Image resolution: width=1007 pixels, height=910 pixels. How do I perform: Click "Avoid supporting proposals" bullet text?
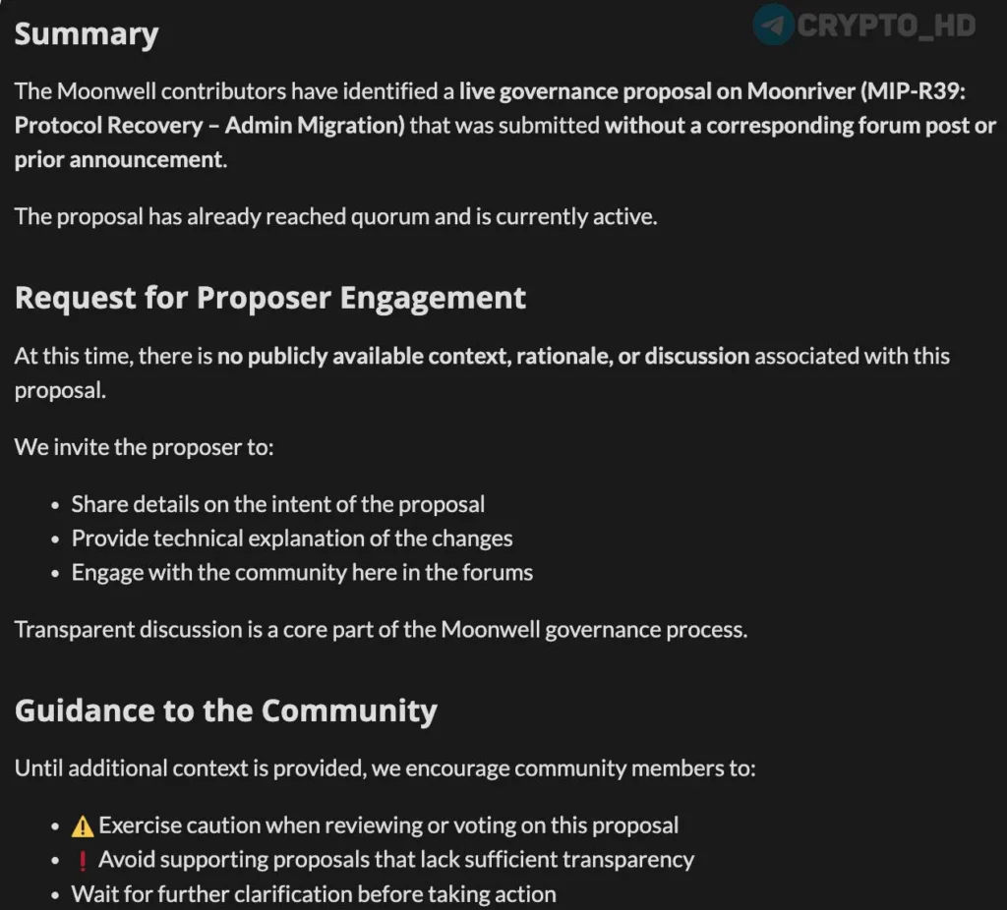(396, 860)
